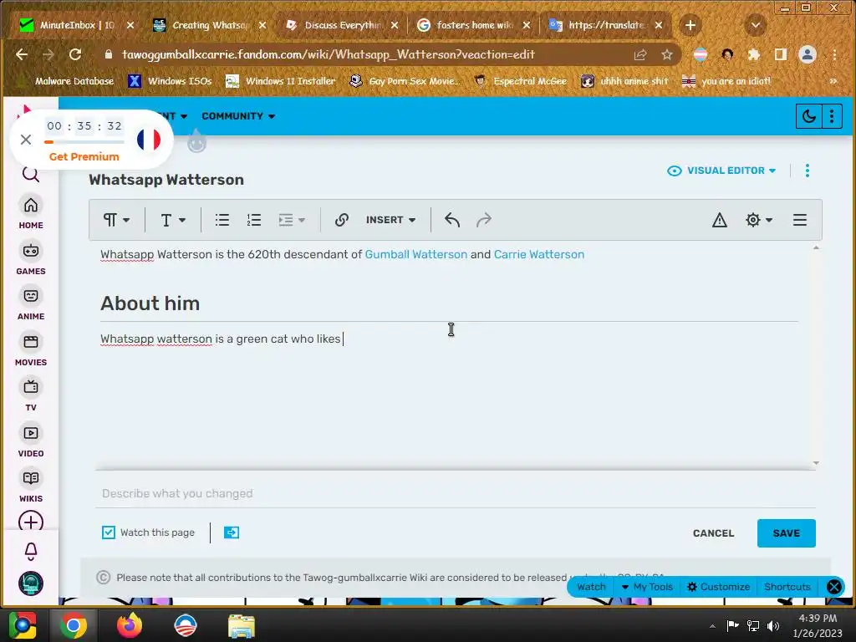Open the text style dropdown

[x=172, y=220]
